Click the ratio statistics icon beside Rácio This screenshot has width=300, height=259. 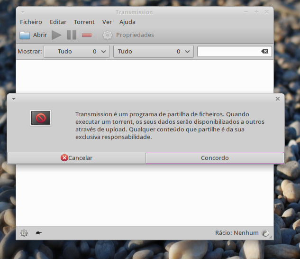(x=265, y=233)
